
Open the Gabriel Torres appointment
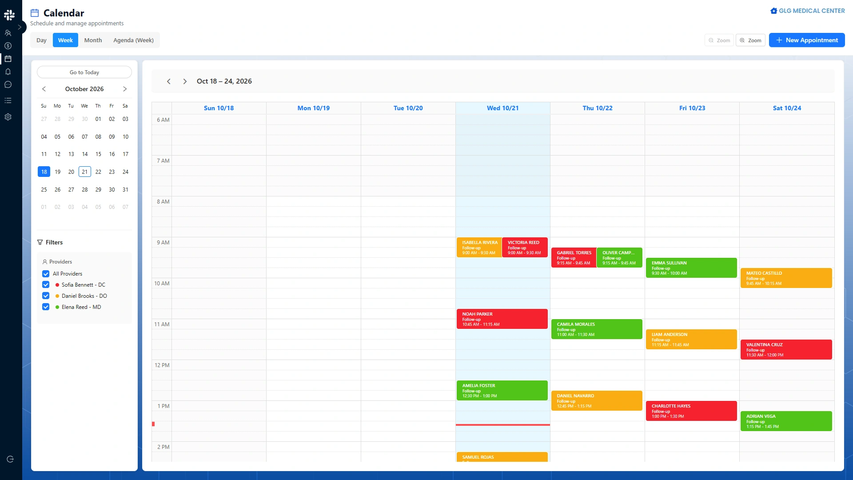coord(574,258)
